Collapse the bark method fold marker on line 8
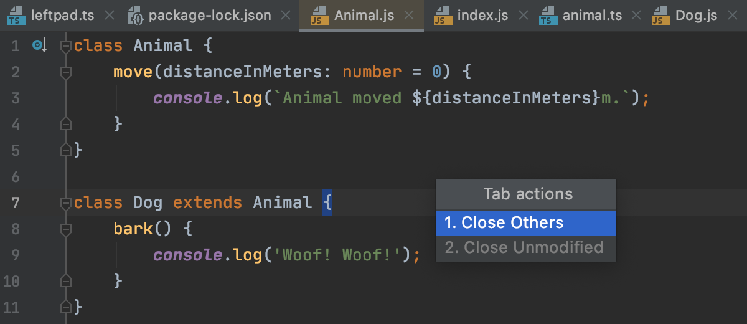Viewport: 747px width, 324px height. coord(65,229)
